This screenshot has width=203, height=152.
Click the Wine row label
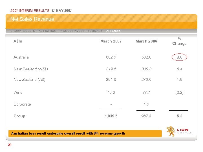(18, 92)
